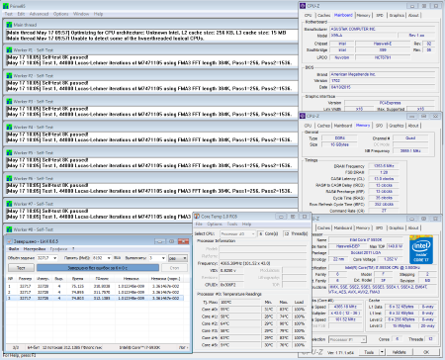Open the Select CPU dropdown in Core Temp

(237, 233)
